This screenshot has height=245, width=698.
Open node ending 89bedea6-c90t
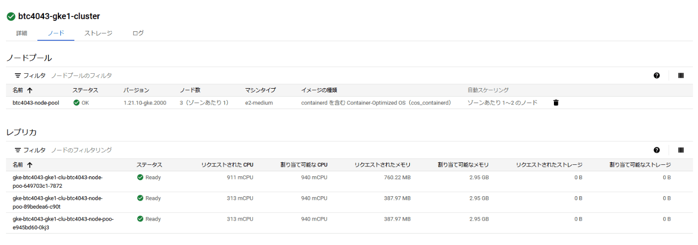coord(58,202)
